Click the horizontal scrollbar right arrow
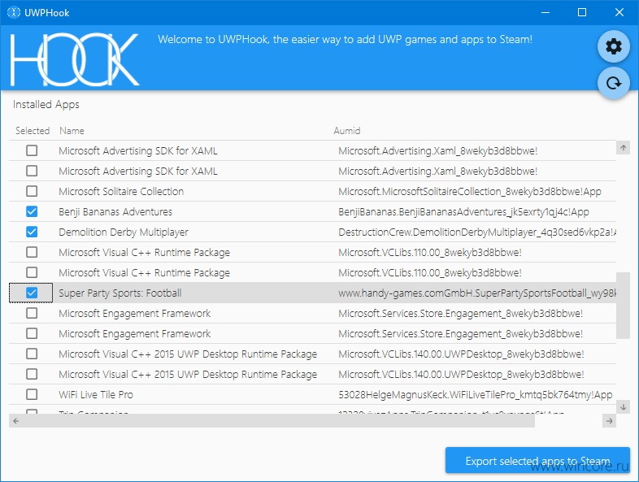 pos(609,421)
